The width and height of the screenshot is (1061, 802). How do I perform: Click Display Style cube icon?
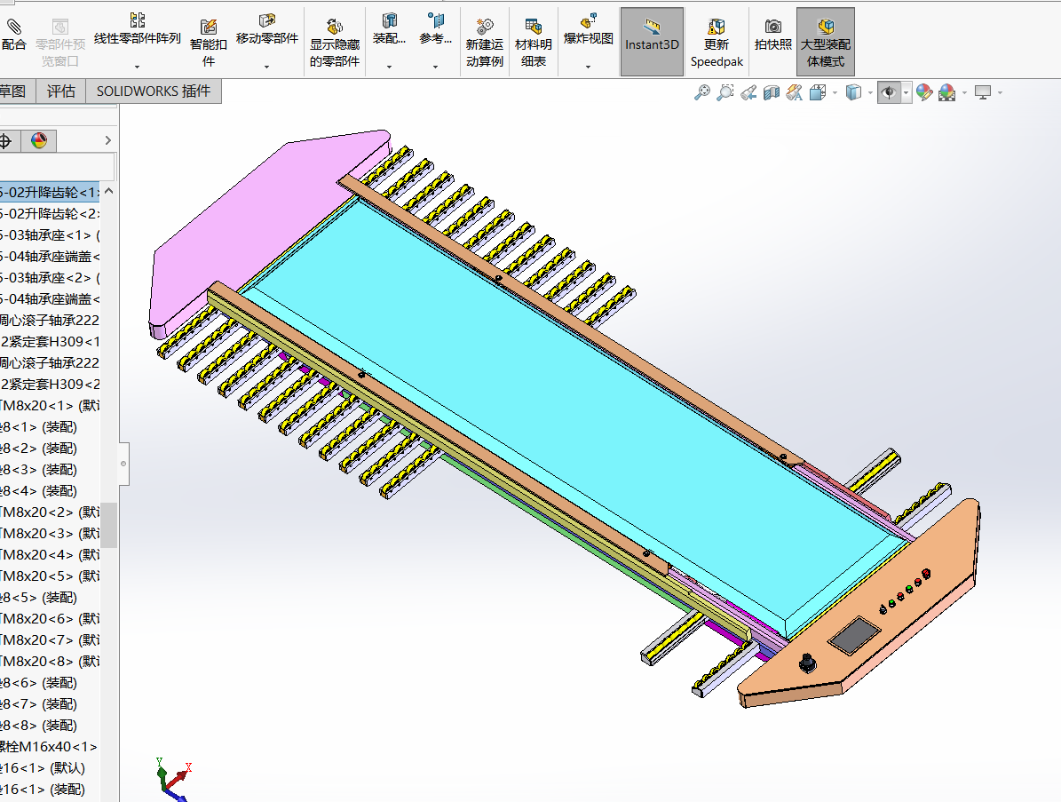[854, 92]
